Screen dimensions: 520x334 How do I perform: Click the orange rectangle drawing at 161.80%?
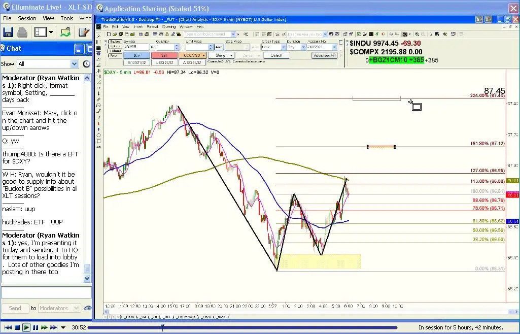coord(381,147)
